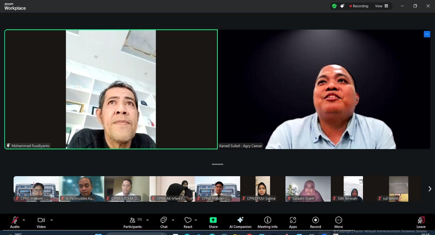Select the Sulastri Syarif video thumbnail
This screenshot has height=235, width=435.
pyautogui.click(x=308, y=189)
